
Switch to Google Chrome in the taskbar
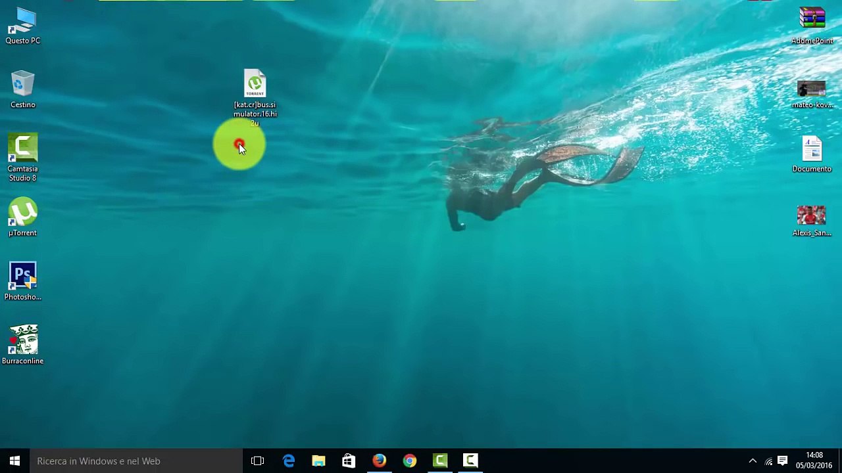[409, 461]
